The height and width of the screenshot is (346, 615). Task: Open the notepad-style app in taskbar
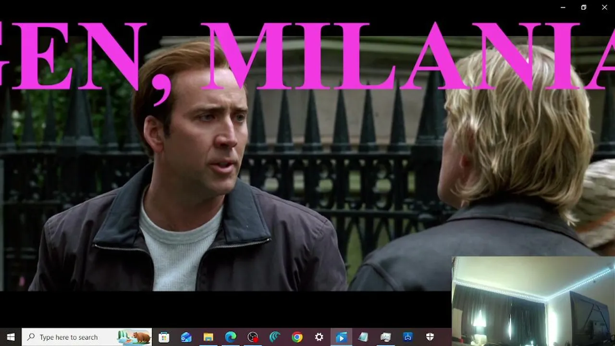coord(363,337)
